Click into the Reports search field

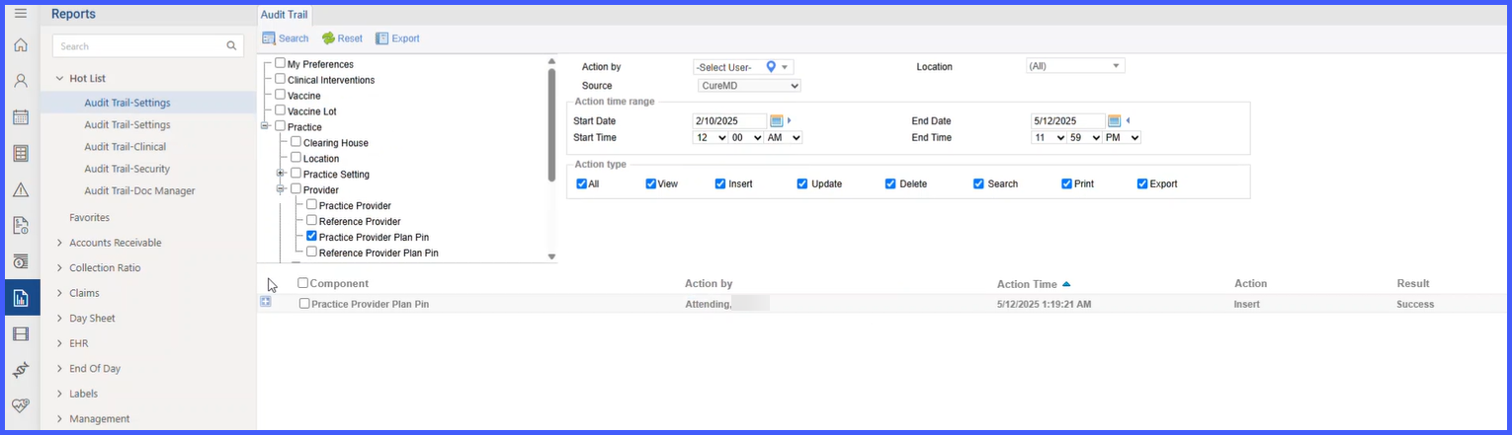pyautogui.click(x=148, y=46)
